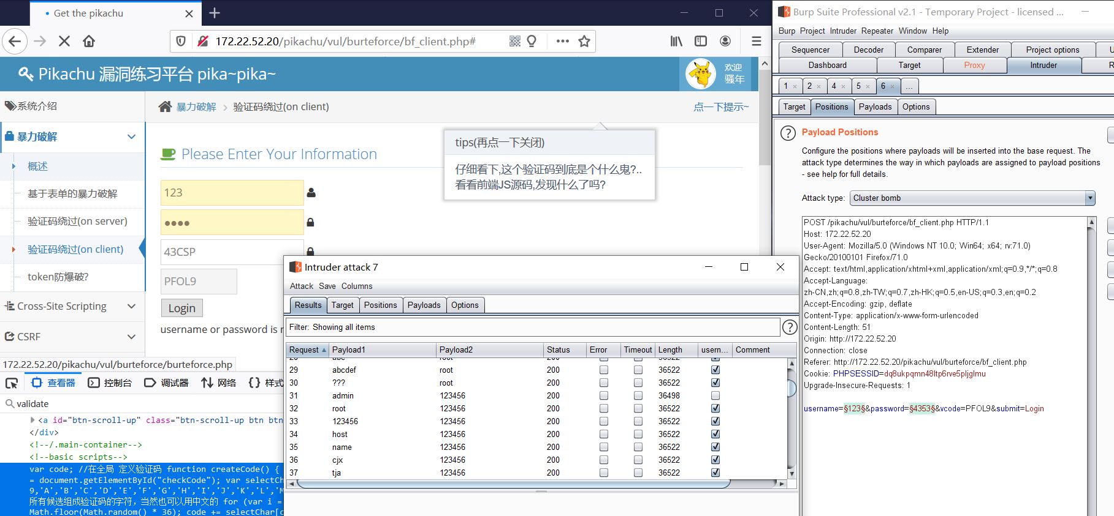Click vertical scrollbar of Intruder results table
Image resolution: width=1114 pixels, height=516 pixels.
click(792, 387)
